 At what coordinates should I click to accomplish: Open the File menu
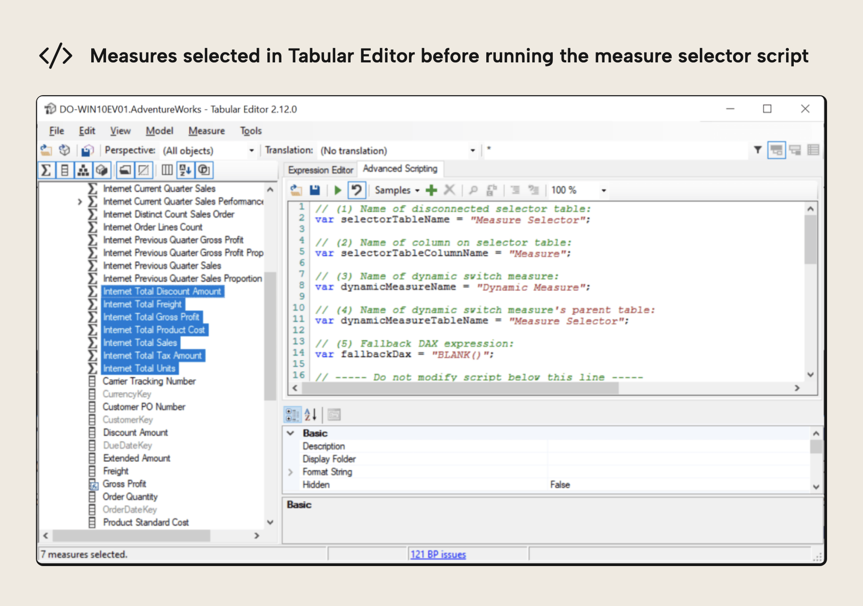(57, 131)
